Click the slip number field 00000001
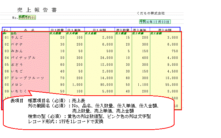Viewport: 221px width, 138px height. [x=27, y=18]
